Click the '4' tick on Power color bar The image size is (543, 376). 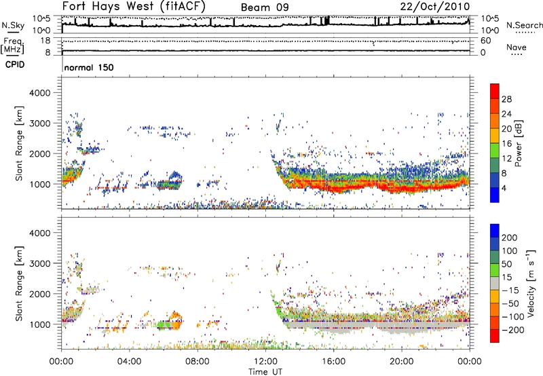point(504,189)
